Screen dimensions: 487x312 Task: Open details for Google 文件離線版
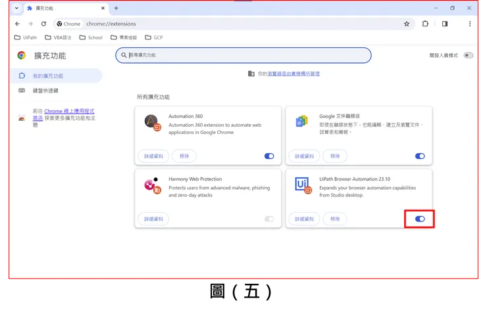(x=304, y=156)
